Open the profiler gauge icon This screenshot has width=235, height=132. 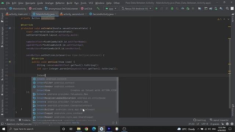coord(182,8)
